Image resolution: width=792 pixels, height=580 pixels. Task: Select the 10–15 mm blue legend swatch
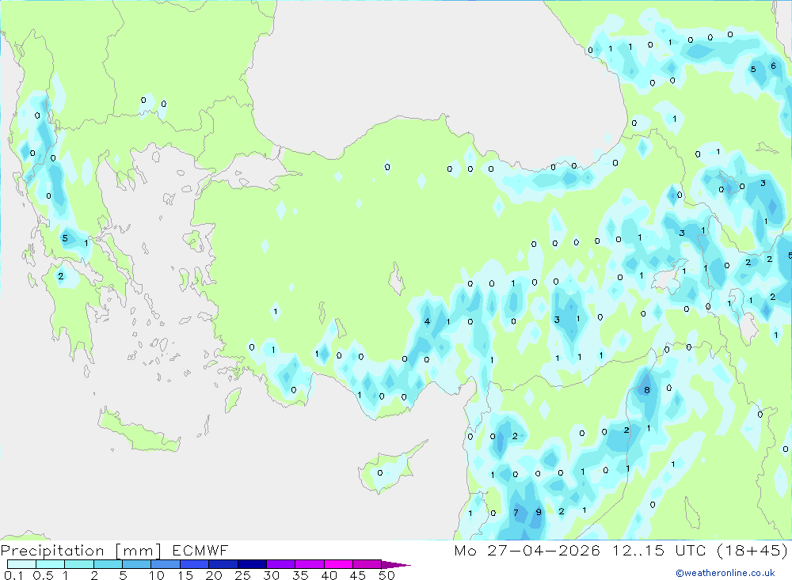(x=166, y=564)
